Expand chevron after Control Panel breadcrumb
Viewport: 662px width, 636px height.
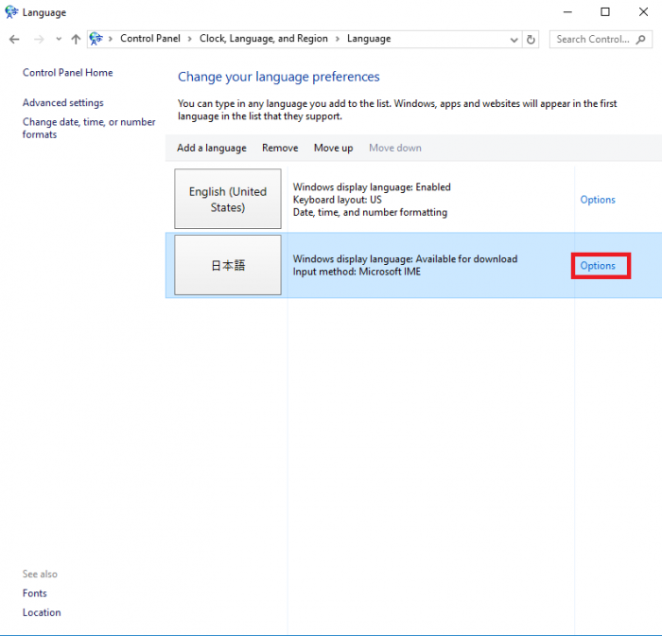pyautogui.click(x=189, y=39)
